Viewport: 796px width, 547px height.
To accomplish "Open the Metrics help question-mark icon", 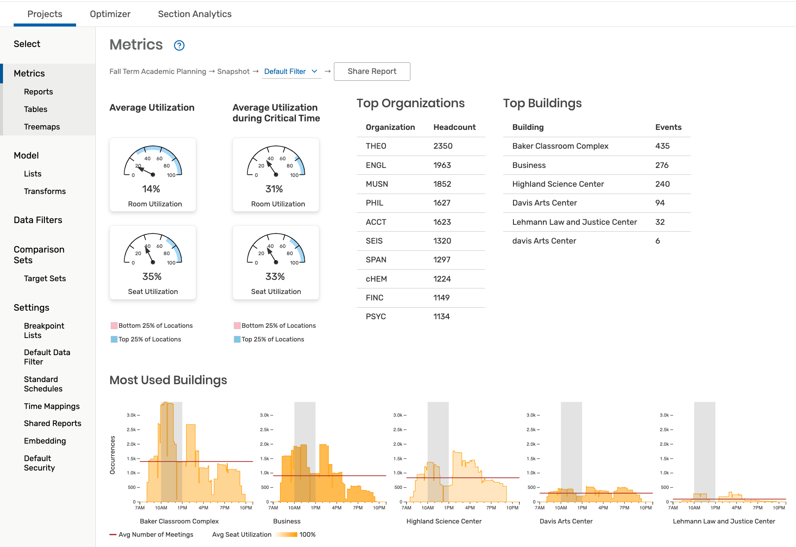I will tap(179, 45).
